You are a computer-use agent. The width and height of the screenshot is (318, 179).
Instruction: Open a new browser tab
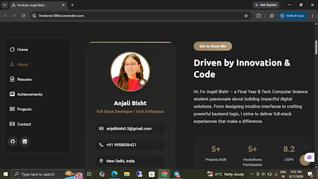coord(72,5)
